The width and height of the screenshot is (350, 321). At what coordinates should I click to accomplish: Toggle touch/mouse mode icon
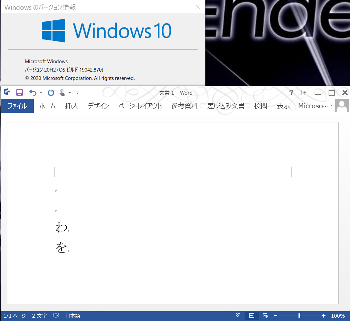[62, 92]
